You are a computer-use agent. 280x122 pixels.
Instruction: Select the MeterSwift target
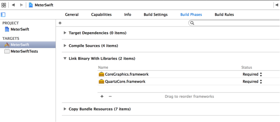(x=28, y=44)
